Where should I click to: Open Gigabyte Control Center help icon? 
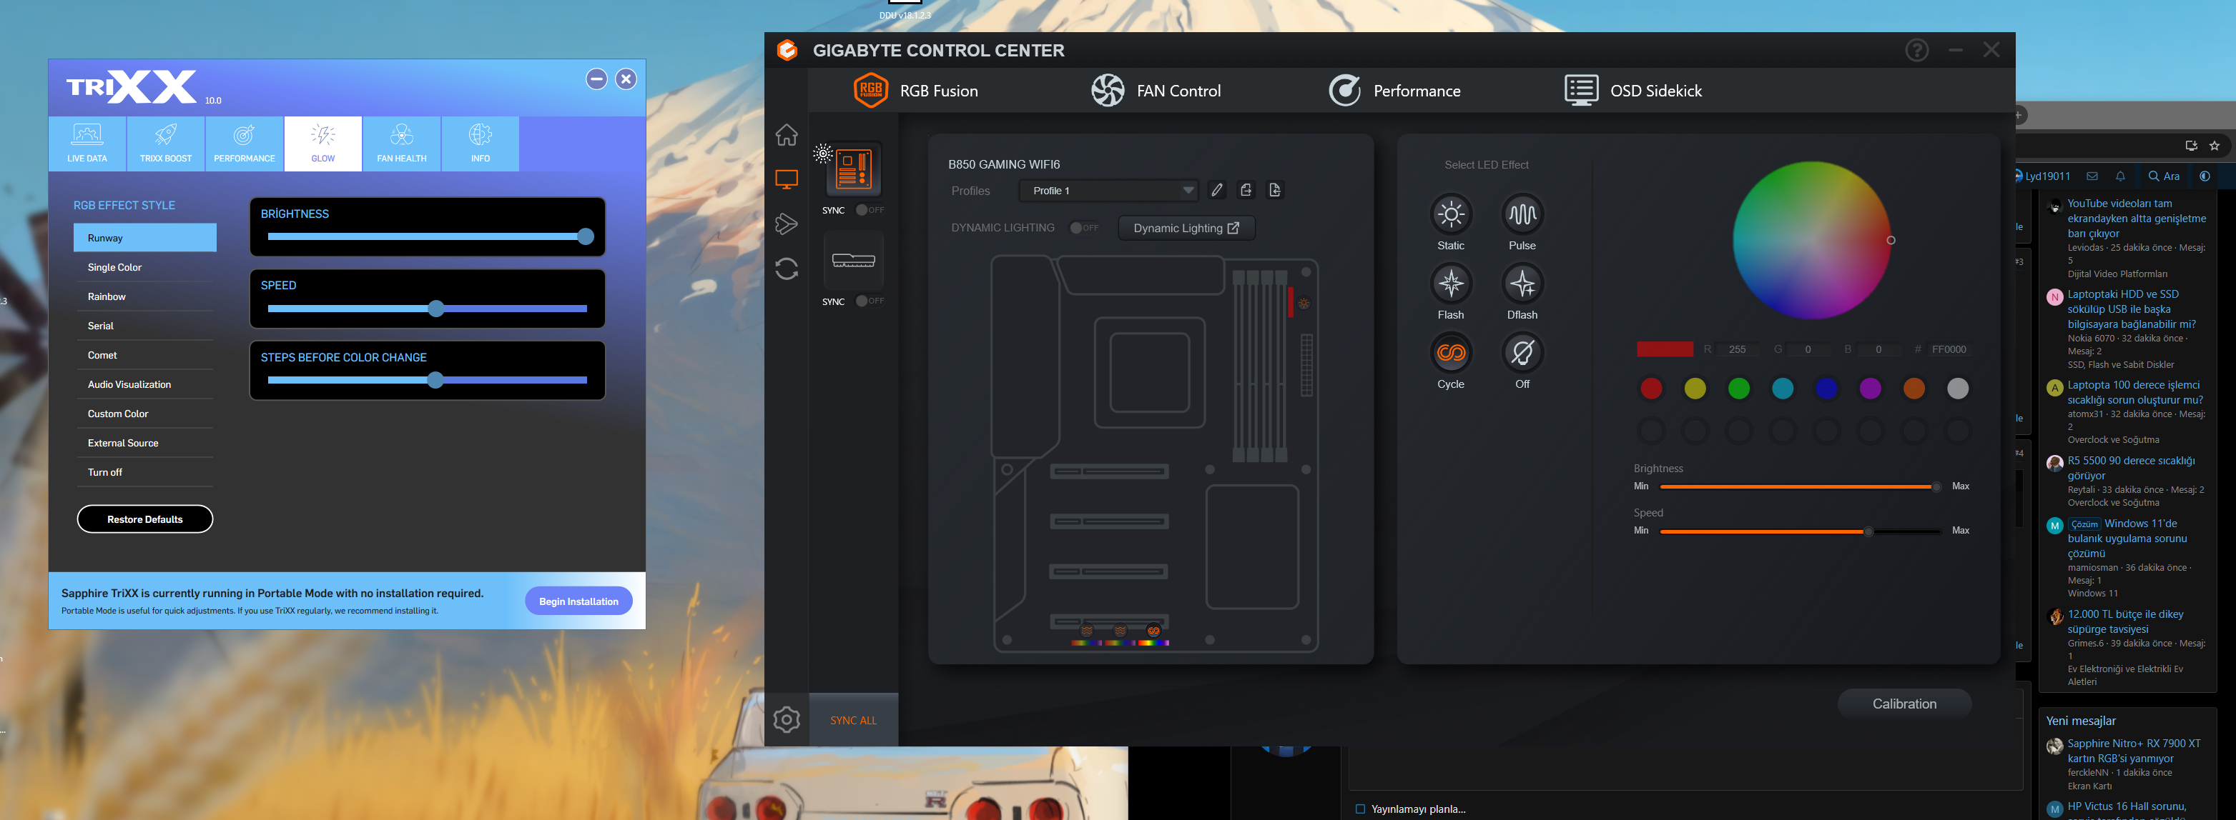pyautogui.click(x=1916, y=50)
